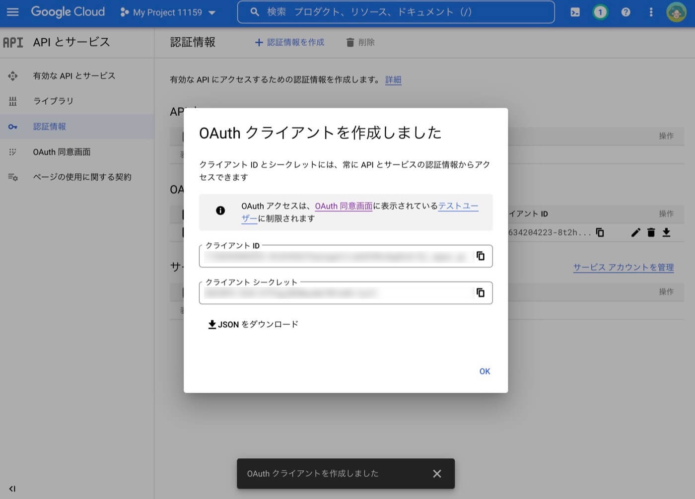695x499 pixels.
Task: Click JSON をダウンロード in the dialog
Action: coord(253,324)
